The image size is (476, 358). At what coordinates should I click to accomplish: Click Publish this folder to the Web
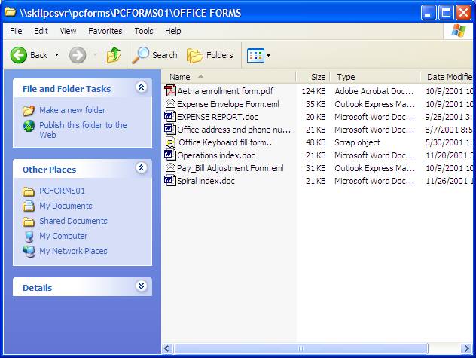click(83, 130)
